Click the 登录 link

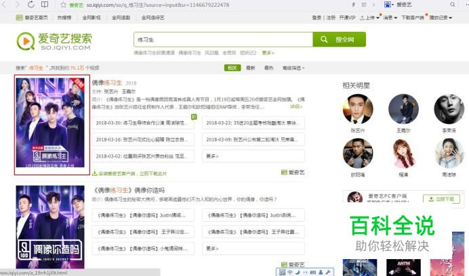coord(317,18)
